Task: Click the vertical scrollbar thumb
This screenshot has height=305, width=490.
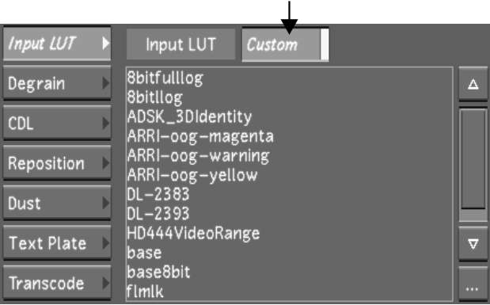Action: pos(473,158)
